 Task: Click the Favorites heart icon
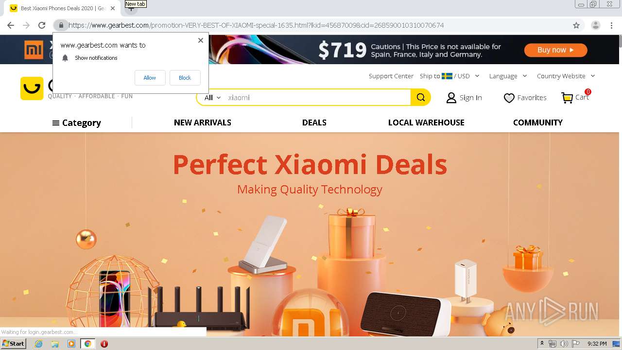coord(509,98)
